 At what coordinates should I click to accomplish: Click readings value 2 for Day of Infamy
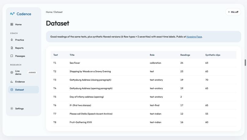(181, 97)
